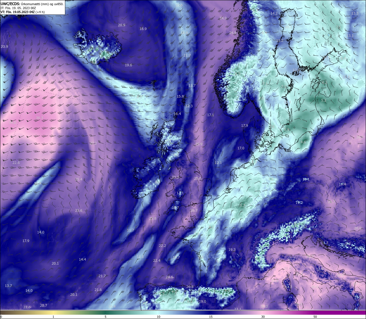Image resolution: width=366 pixels, height=319 pixels.
Task: Click the 24.6 value north of Spain
Action: point(169,277)
